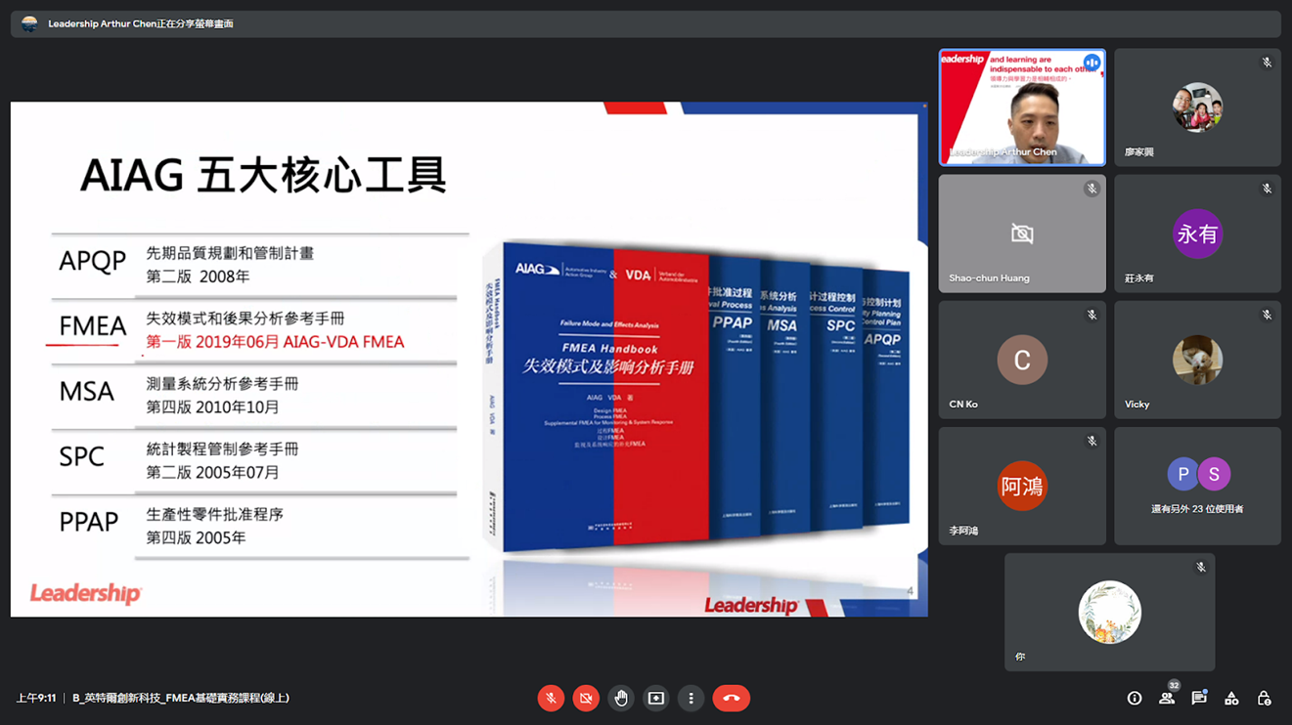This screenshot has width=1292, height=725.
Task: Open meeting details info icon
Action: [x=1135, y=698]
